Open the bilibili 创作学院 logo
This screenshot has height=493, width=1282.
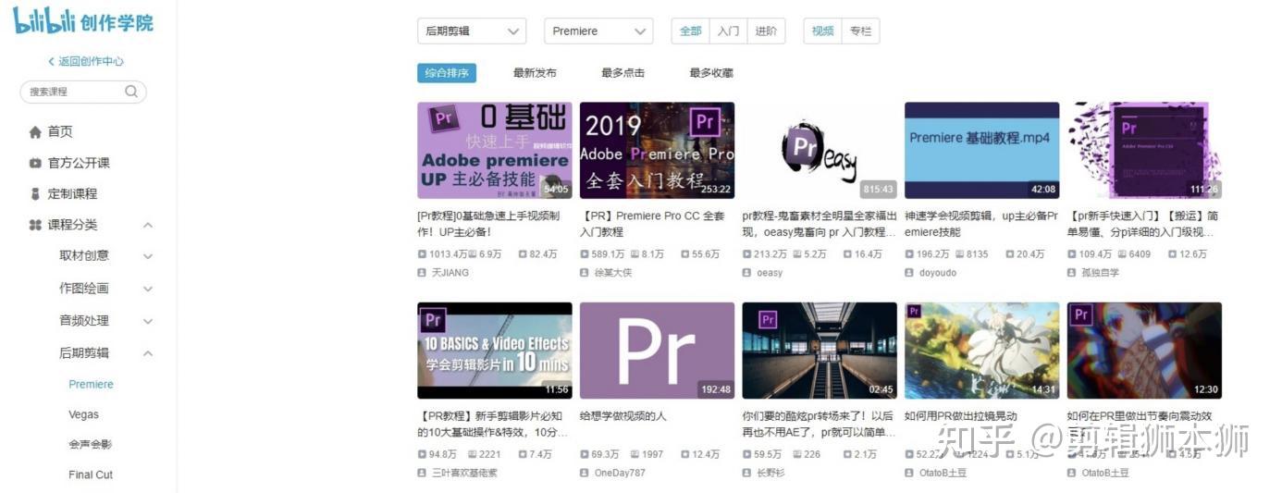83,21
